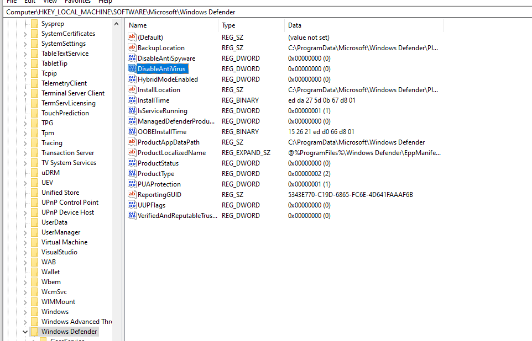Viewport: 532px width, 341px height.
Task: Expand the Windows Advanced Thr key
Action: (x=25, y=322)
